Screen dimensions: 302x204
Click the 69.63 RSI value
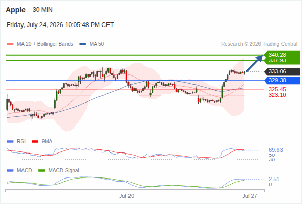[276, 150]
